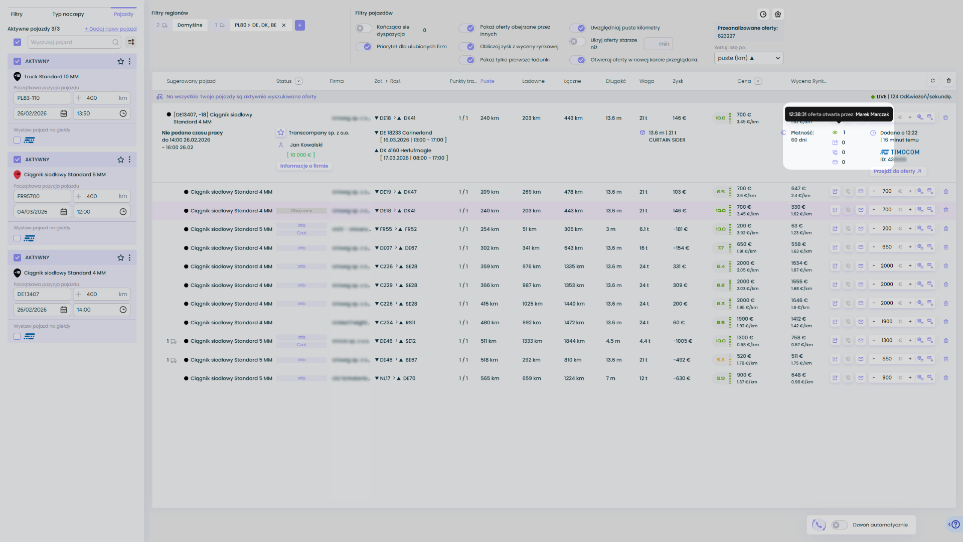Select the Filtry tab
The image size is (963, 542).
point(17,14)
